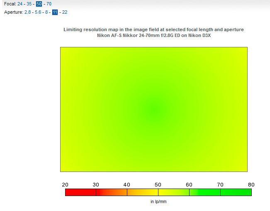Click the '80' scale label
Image resolution: width=270 pixels, height=211 pixels.
coord(251,184)
